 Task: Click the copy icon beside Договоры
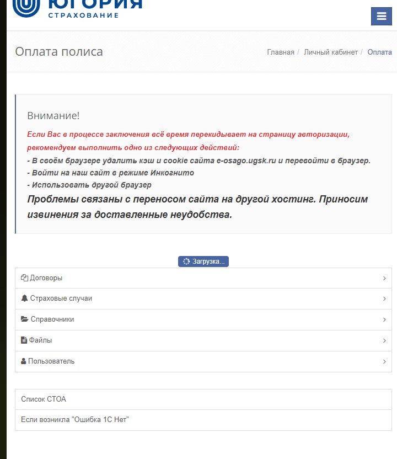point(24,278)
